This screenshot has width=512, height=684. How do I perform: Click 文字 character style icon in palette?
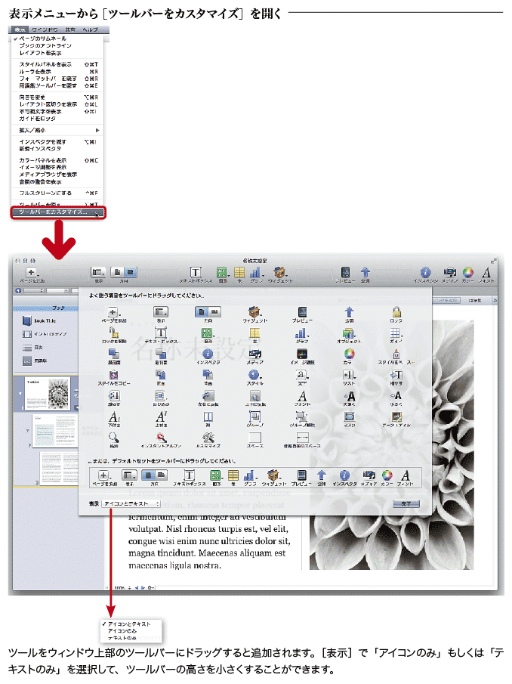[302, 375]
